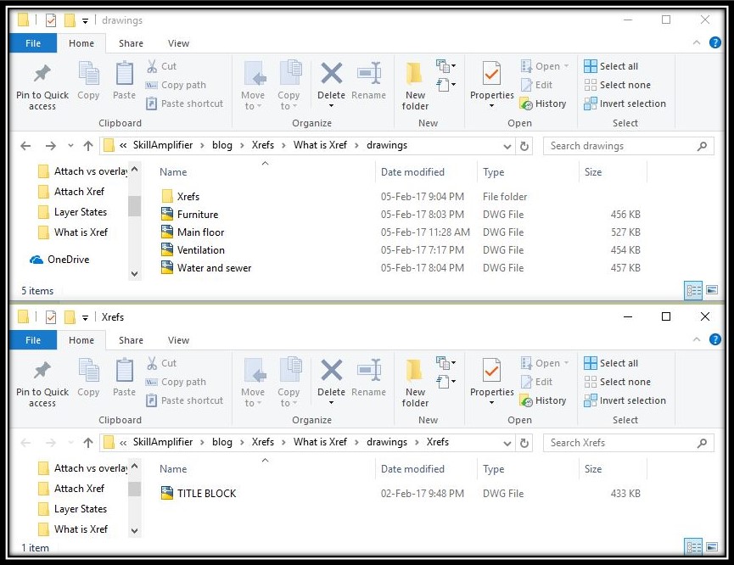Image resolution: width=734 pixels, height=565 pixels.
Task: Create New folder in the Xrefs window
Action: pyautogui.click(x=415, y=383)
